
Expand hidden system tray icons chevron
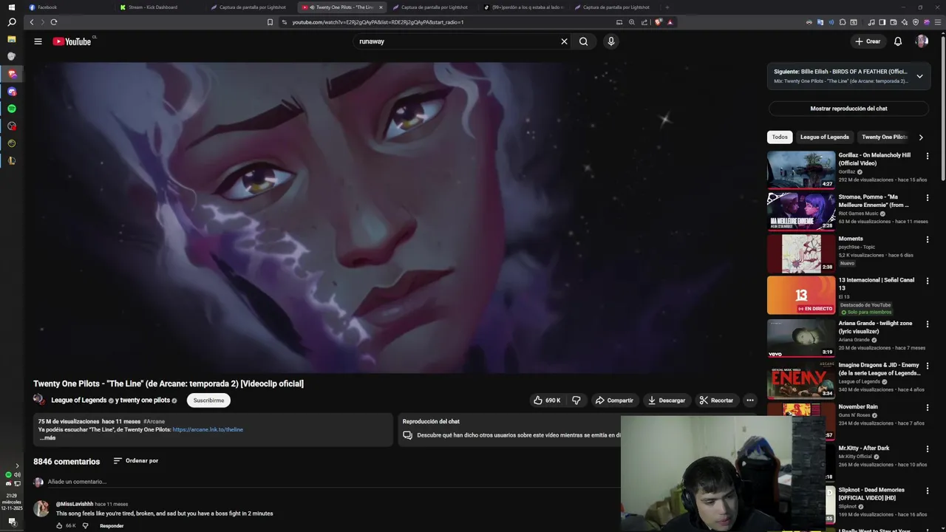pos(17,466)
